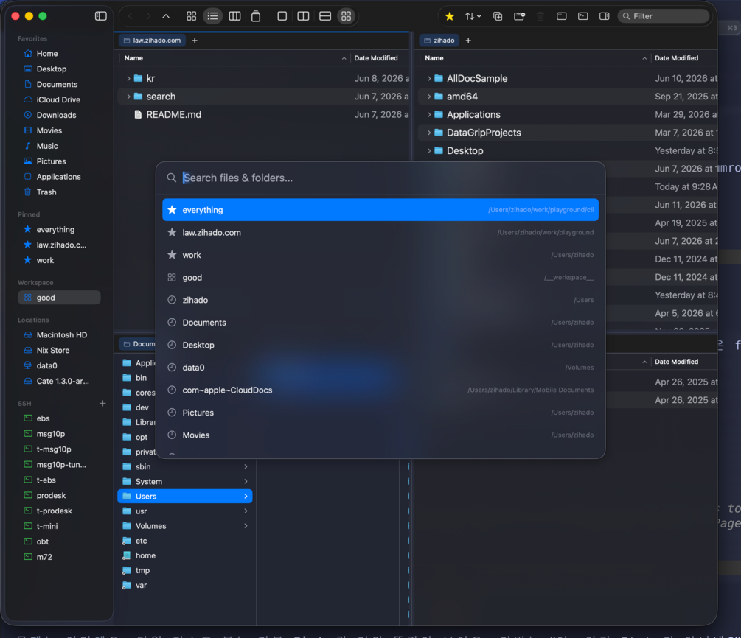Expand the AllDocSample folder
741x638 pixels.
click(428, 78)
